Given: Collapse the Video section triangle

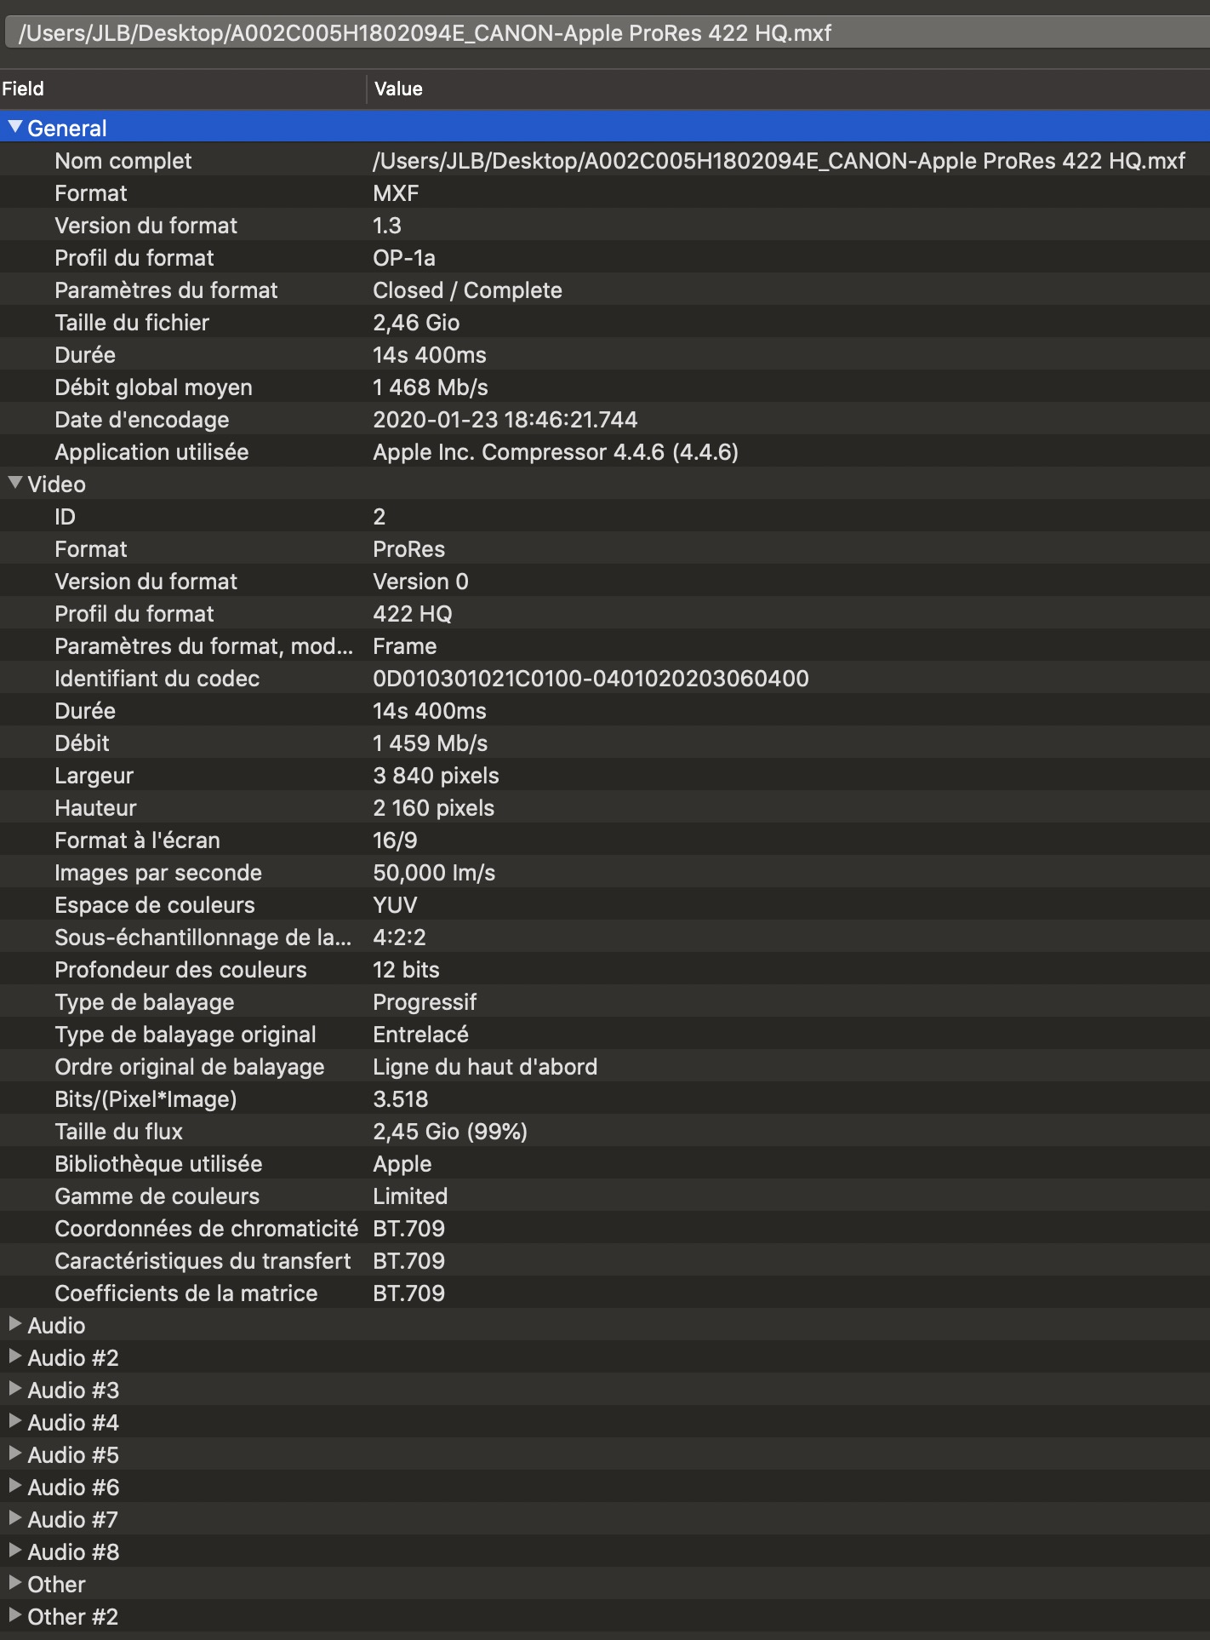Looking at the screenshot, I should tap(14, 483).
